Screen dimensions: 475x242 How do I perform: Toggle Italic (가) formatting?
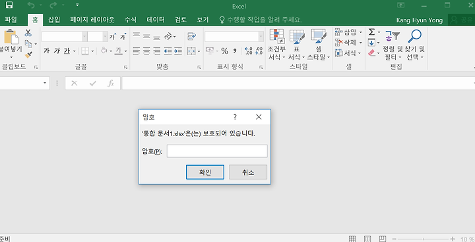[57, 51]
